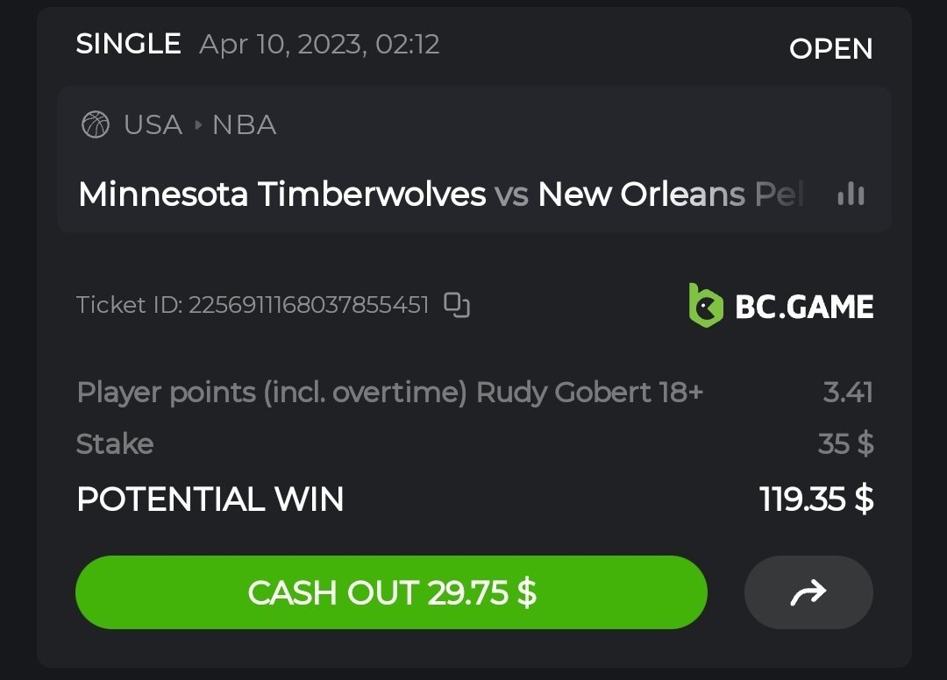Click the NBA league label

coord(244,124)
